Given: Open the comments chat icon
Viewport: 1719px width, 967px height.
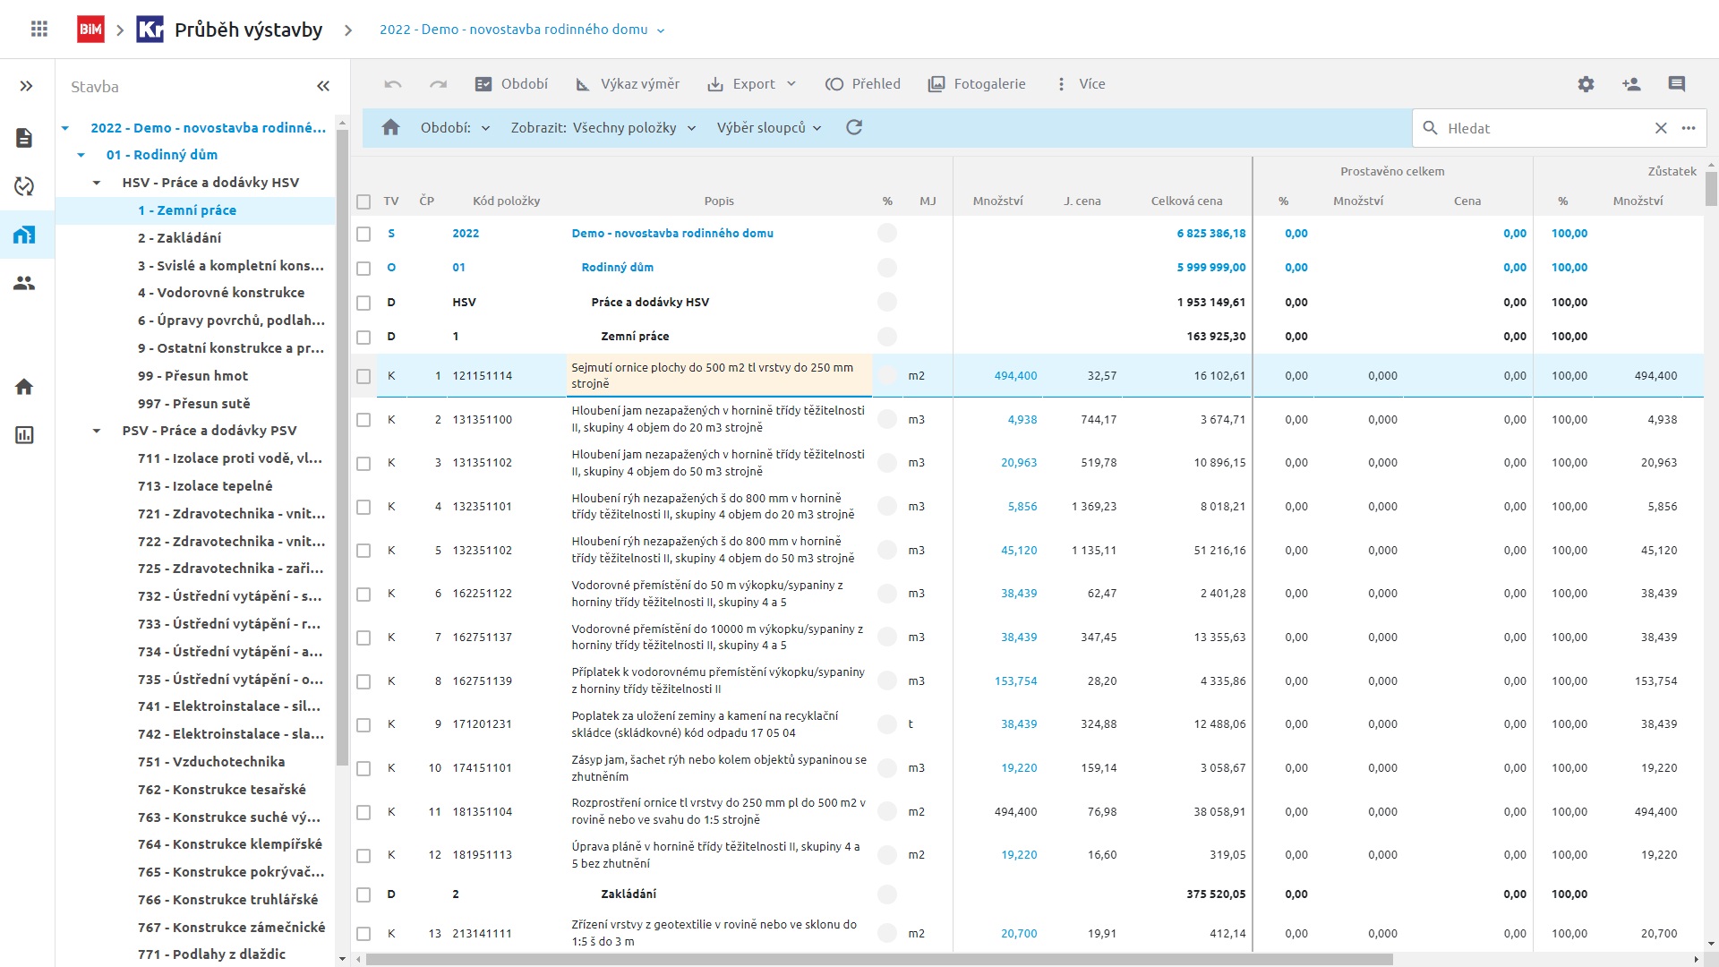Looking at the screenshot, I should [x=1676, y=84].
